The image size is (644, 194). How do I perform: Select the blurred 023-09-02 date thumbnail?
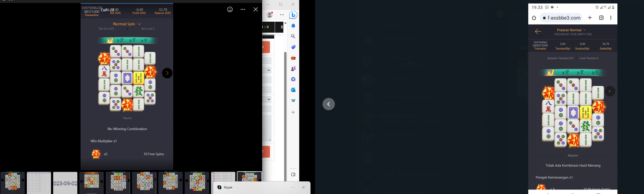point(65,183)
